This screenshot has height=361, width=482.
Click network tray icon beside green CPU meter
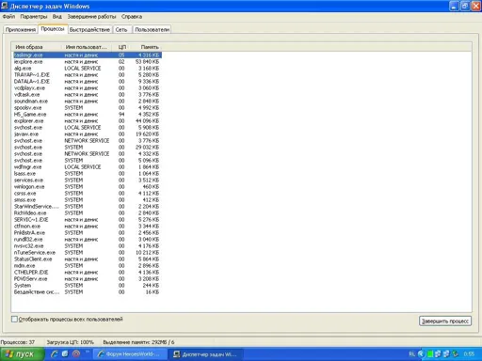(x=438, y=354)
